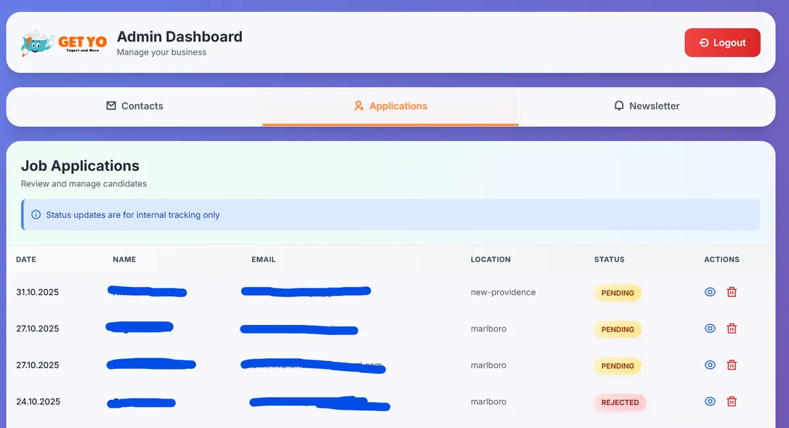This screenshot has width=789, height=428.
Task: Delete the 31.10.2025 new-providence application
Action: pos(732,292)
